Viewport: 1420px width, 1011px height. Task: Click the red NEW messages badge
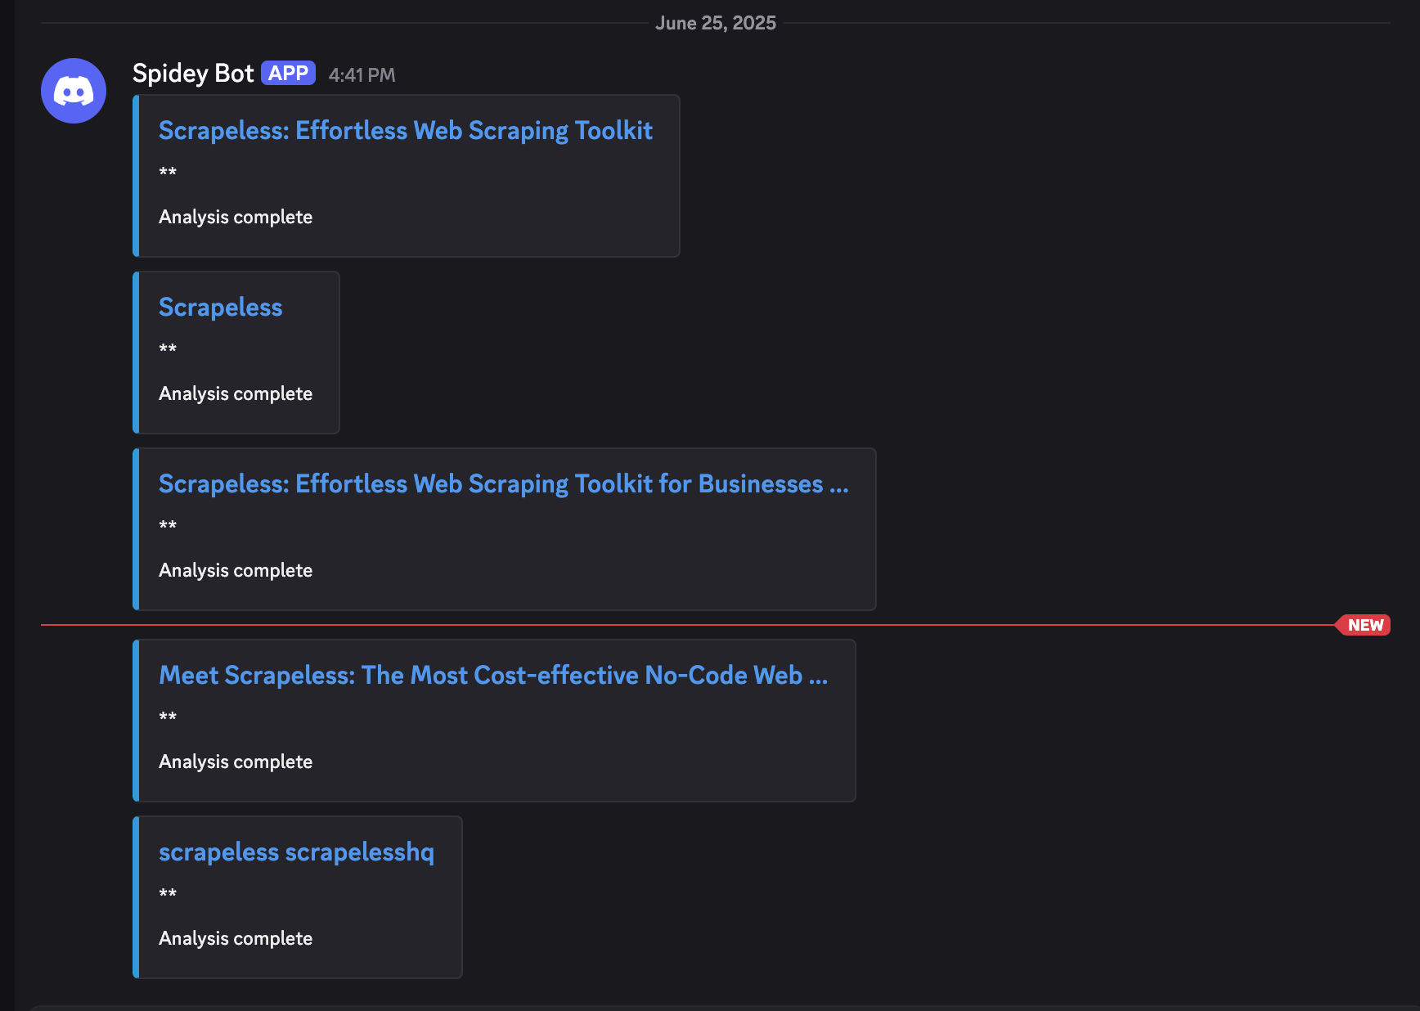click(1364, 625)
